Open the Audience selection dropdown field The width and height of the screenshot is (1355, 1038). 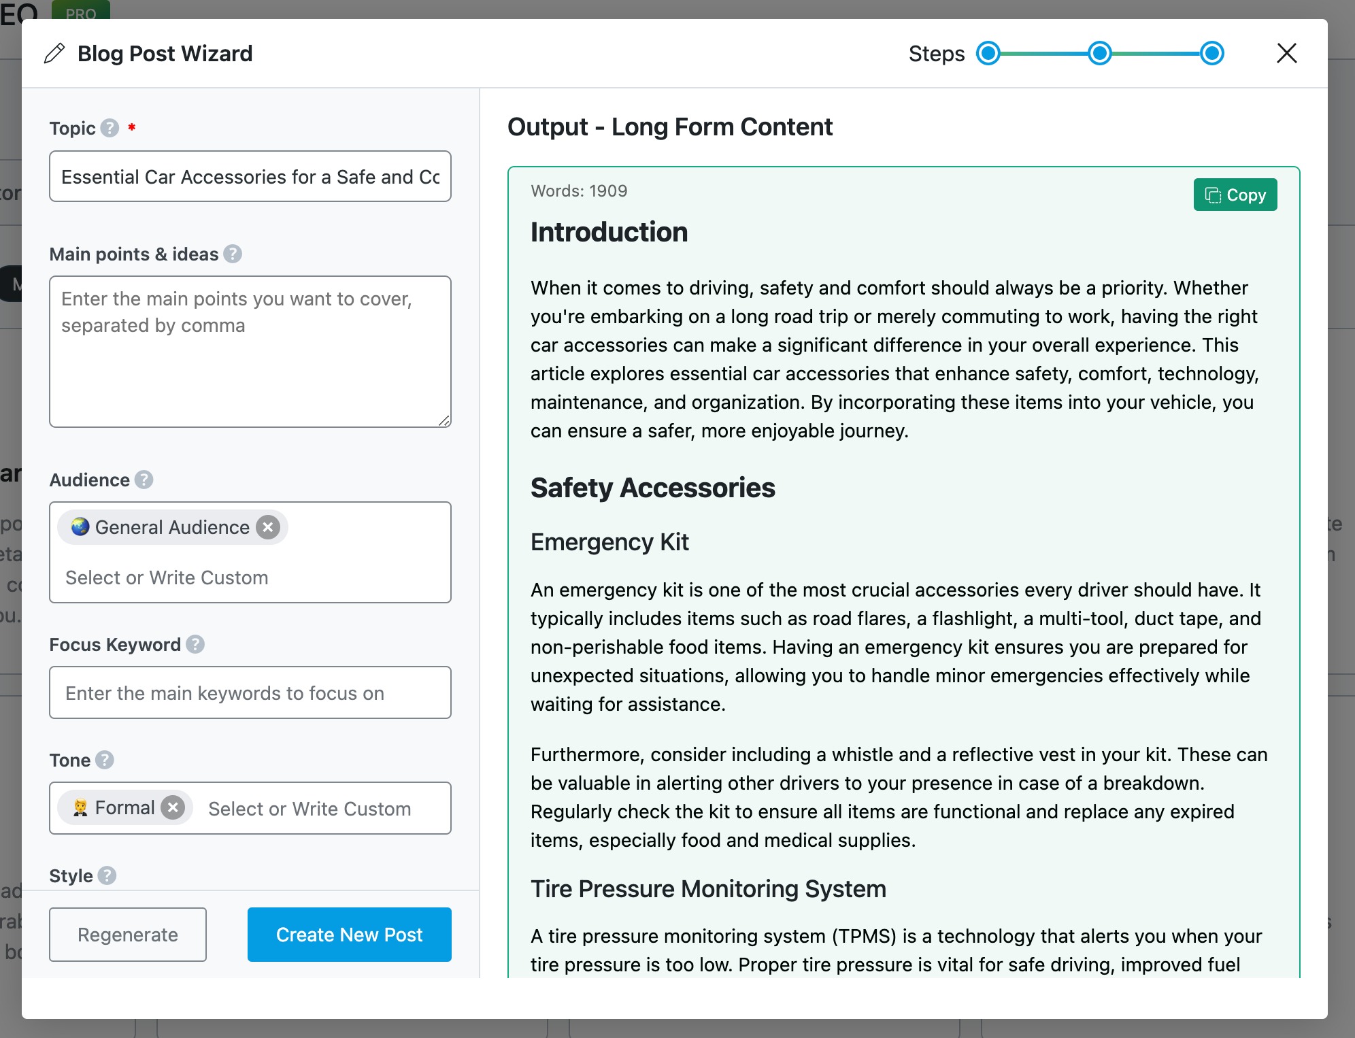[x=250, y=577]
